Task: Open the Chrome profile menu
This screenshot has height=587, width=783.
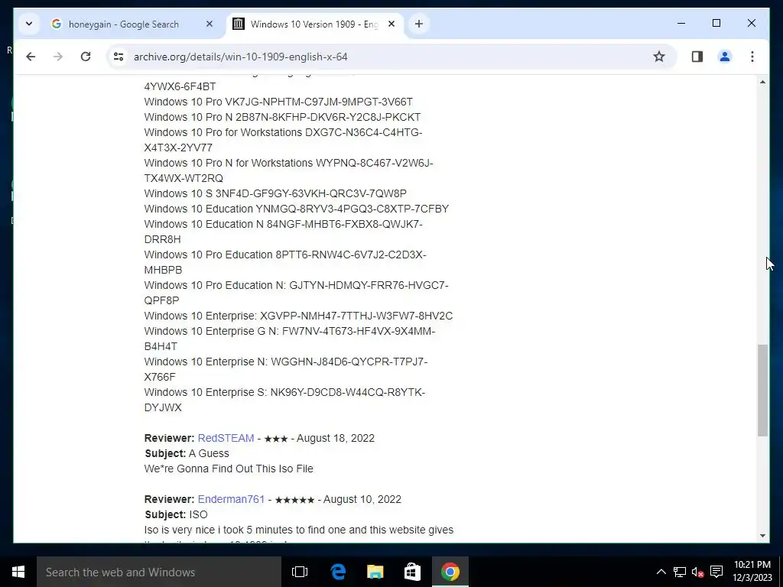Action: pos(725,57)
